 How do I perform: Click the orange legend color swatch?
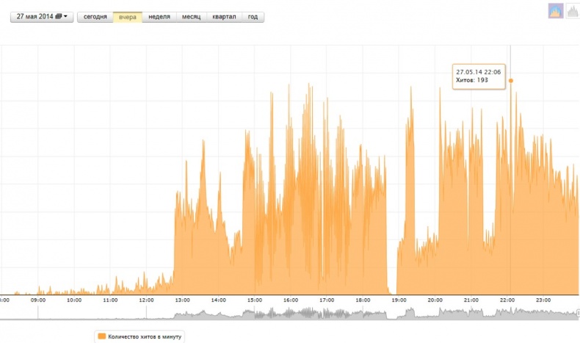click(x=101, y=336)
